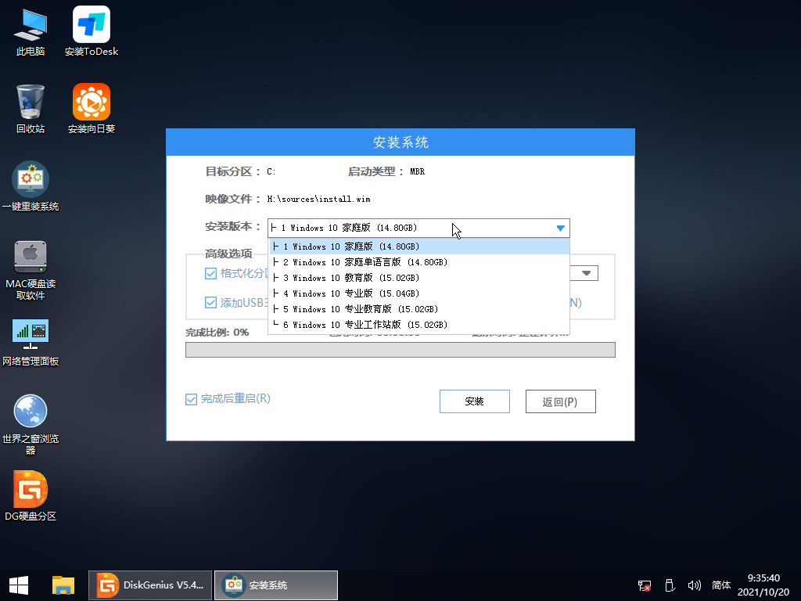
Task: Open DG硬盘分区 desktop icon
Action: point(31,491)
